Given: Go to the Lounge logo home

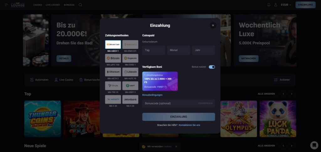Looking at the screenshot, I should 18,5.
